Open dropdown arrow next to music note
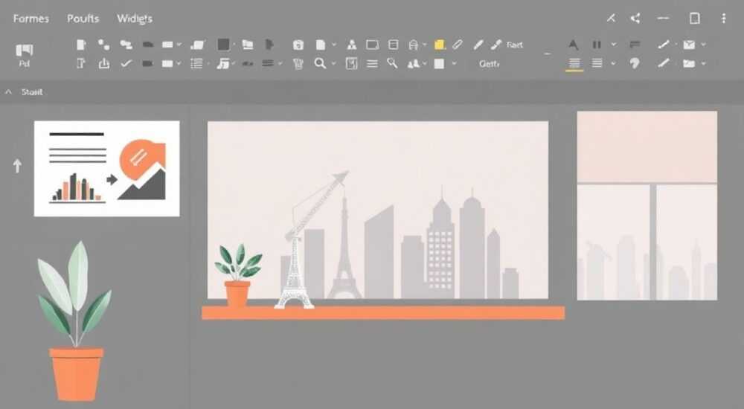 (234, 63)
